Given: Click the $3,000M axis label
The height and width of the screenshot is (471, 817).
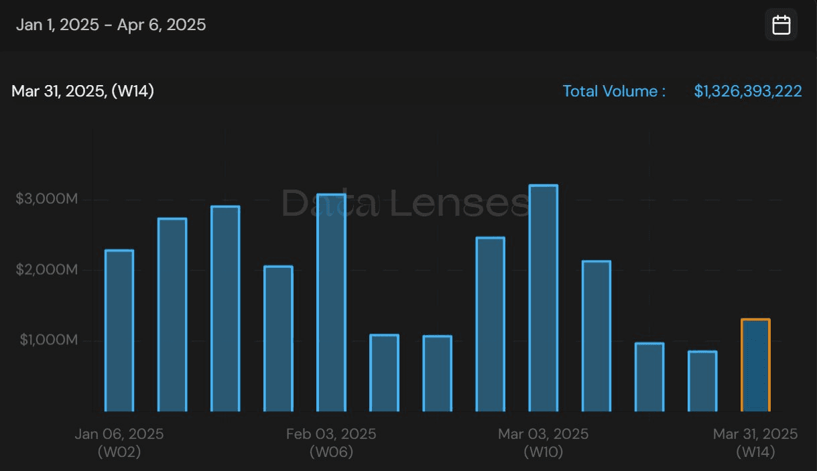Looking at the screenshot, I should click(47, 199).
